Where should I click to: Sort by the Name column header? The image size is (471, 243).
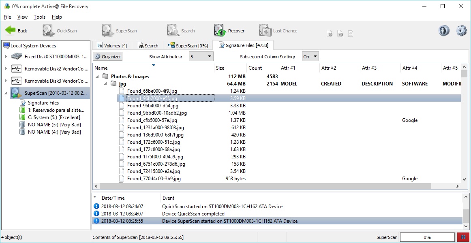tap(154, 68)
